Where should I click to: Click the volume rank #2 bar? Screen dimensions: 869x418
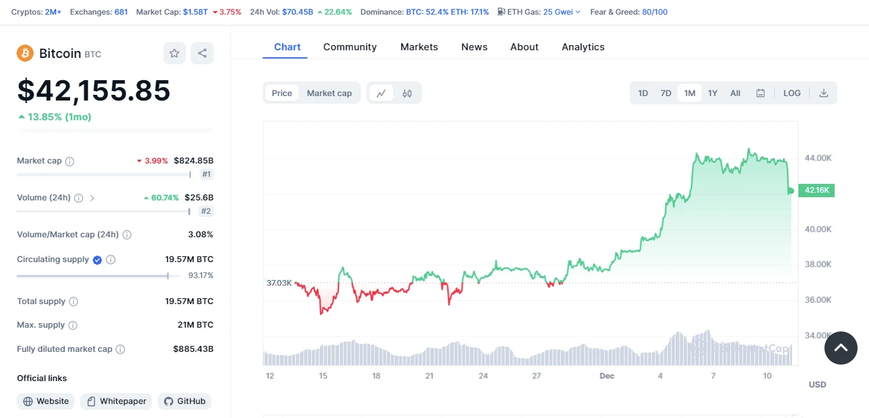coord(104,211)
